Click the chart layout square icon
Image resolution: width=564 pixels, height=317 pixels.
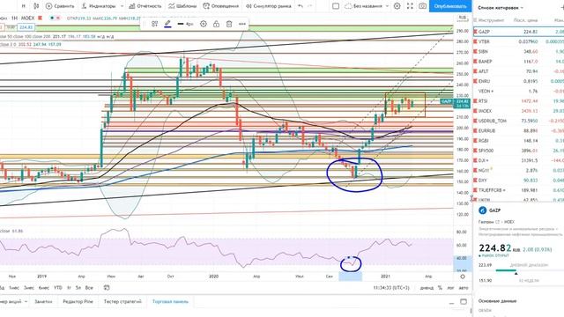336,6
